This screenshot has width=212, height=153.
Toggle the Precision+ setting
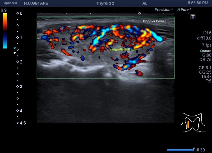164,10
